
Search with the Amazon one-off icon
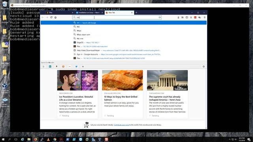click(x=57, y=67)
